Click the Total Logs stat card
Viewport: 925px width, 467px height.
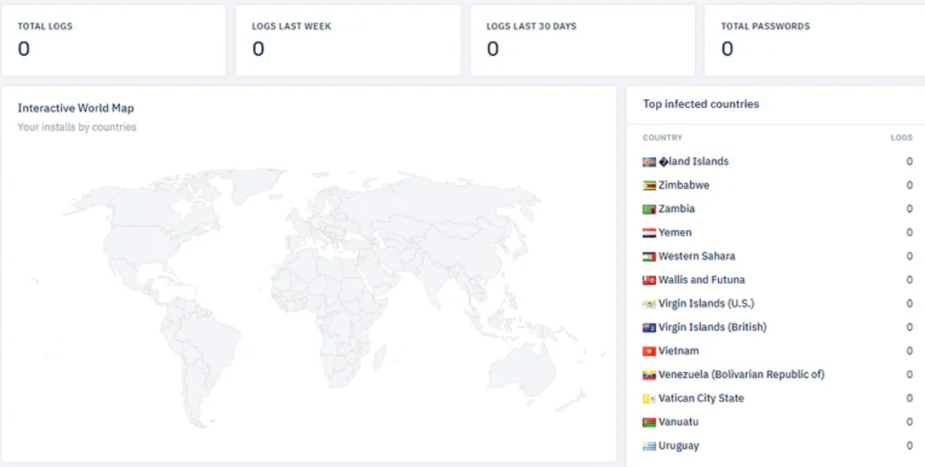click(x=113, y=40)
